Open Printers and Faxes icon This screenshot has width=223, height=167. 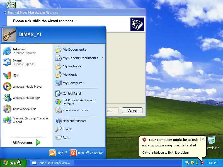pyautogui.click(x=58, y=110)
